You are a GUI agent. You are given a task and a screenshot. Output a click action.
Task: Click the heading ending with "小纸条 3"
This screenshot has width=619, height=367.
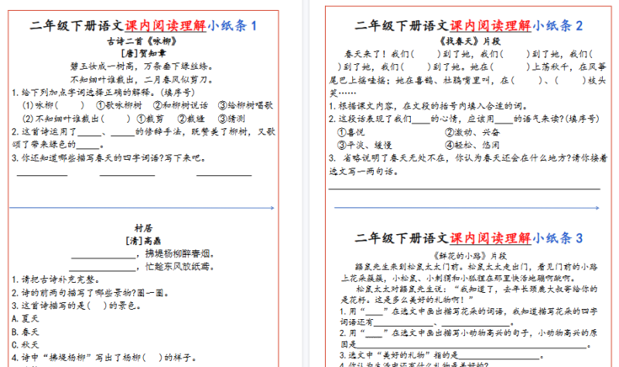(469, 238)
